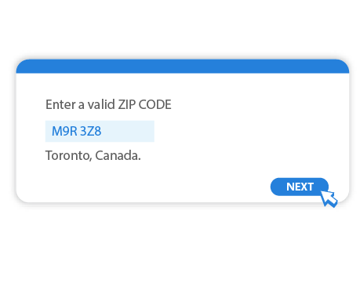Screen dimensions: 360x294
Task: Click the '3Z8' part of the entered code
Action: tap(90, 131)
